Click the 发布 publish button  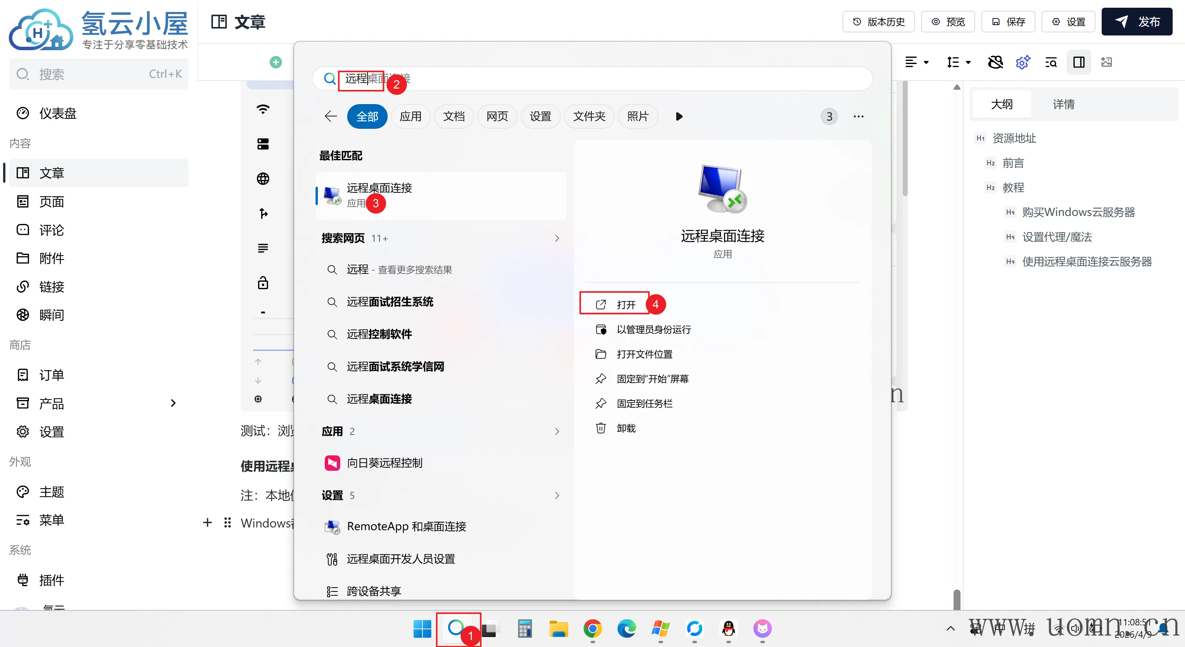click(x=1136, y=22)
